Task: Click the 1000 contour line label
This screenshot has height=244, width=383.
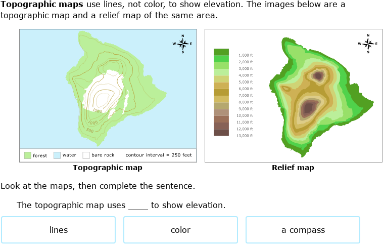Action: (92, 123)
